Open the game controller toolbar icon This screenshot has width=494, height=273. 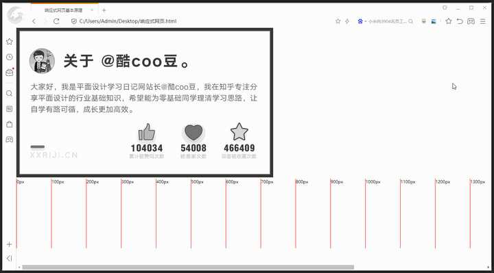[471, 21]
